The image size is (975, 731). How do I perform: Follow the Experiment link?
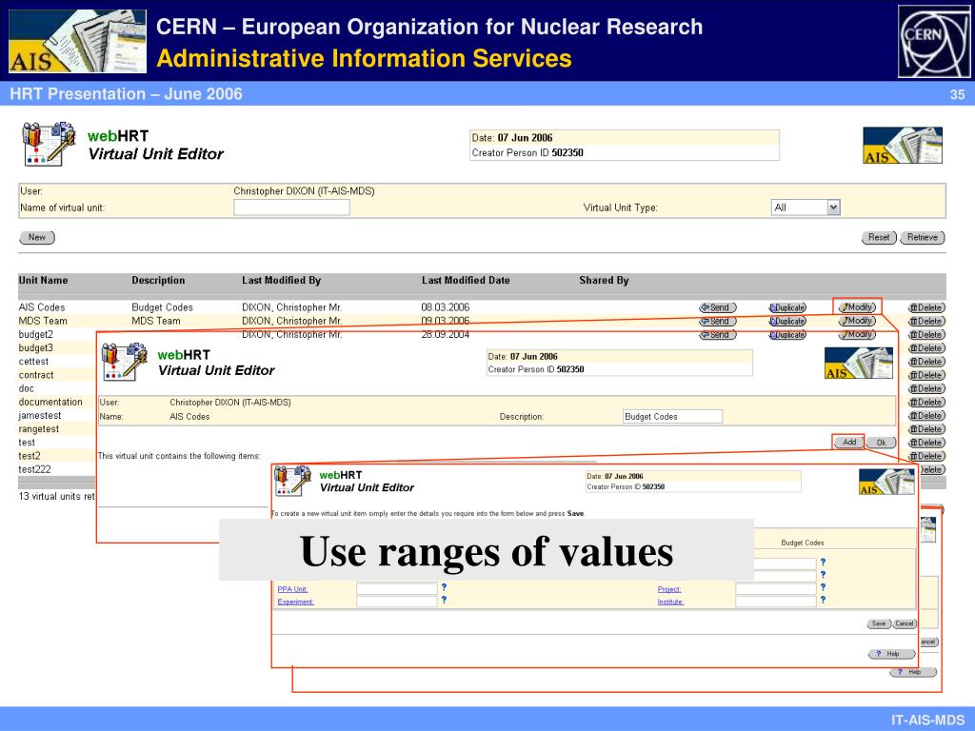(x=295, y=602)
